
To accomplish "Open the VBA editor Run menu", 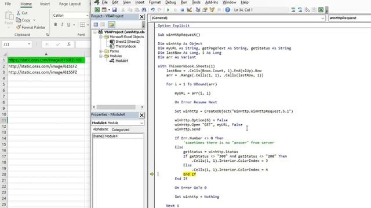I will (184, 2).
